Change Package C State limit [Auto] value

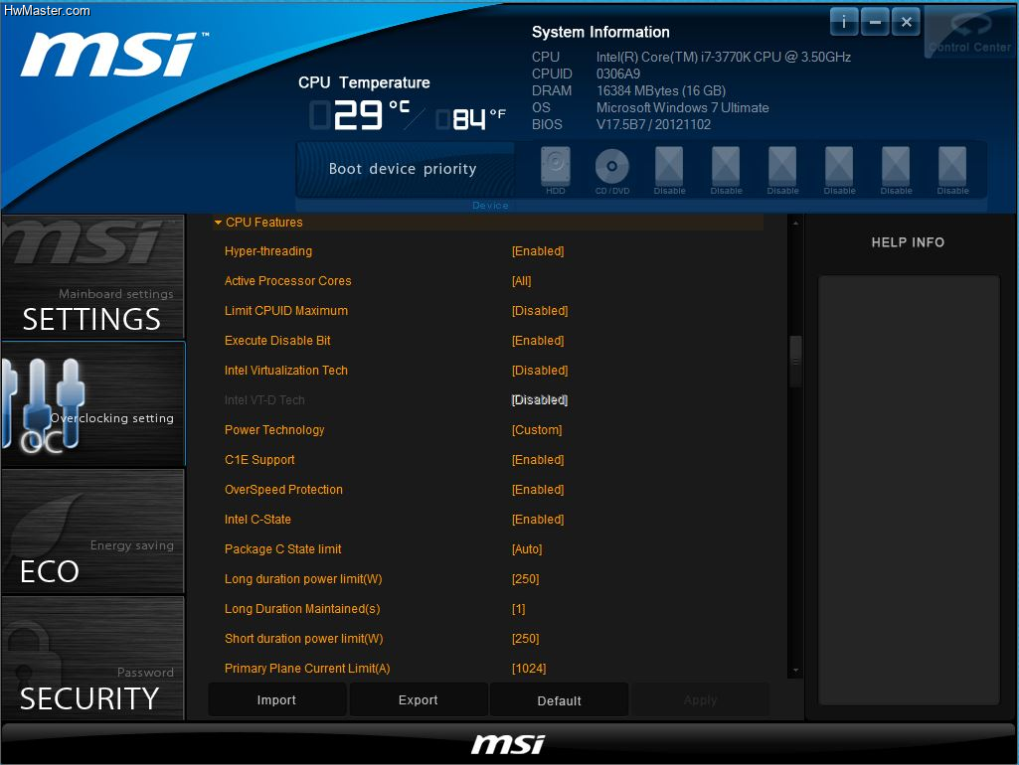tap(526, 549)
